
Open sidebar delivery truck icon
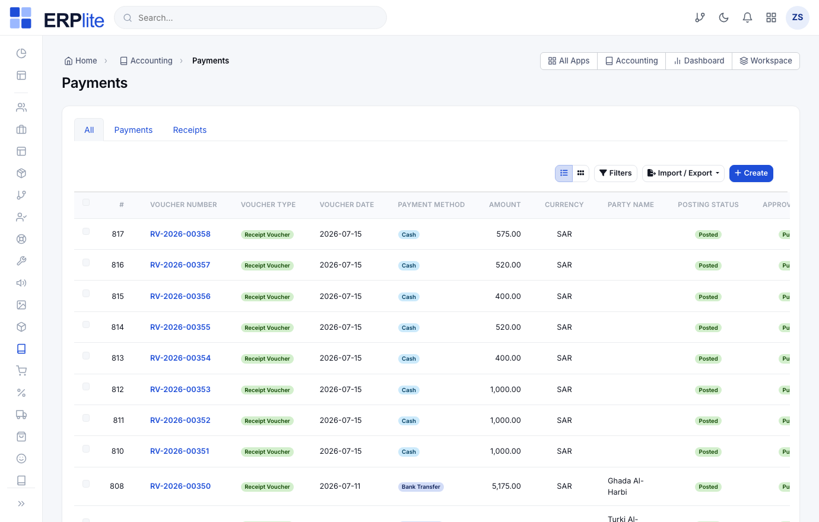[x=21, y=415]
